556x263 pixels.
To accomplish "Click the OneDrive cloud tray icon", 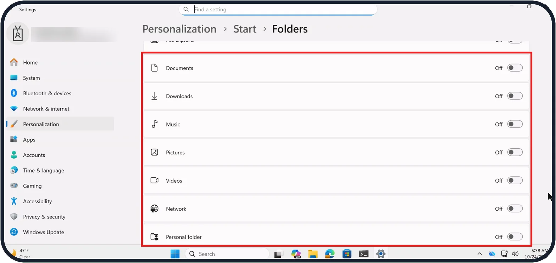I will 492,253.
